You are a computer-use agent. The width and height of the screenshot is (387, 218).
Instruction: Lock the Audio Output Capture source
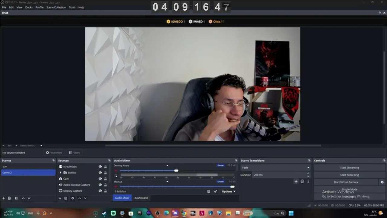coord(106,185)
